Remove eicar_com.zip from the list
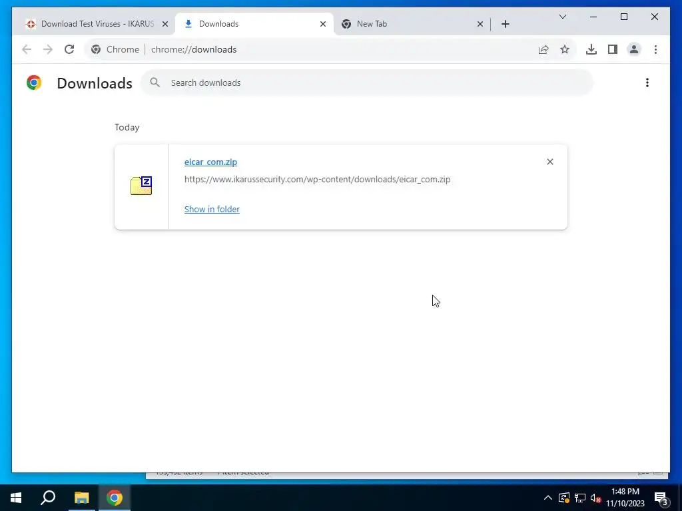This screenshot has height=511, width=682. [x=549, y=162]
